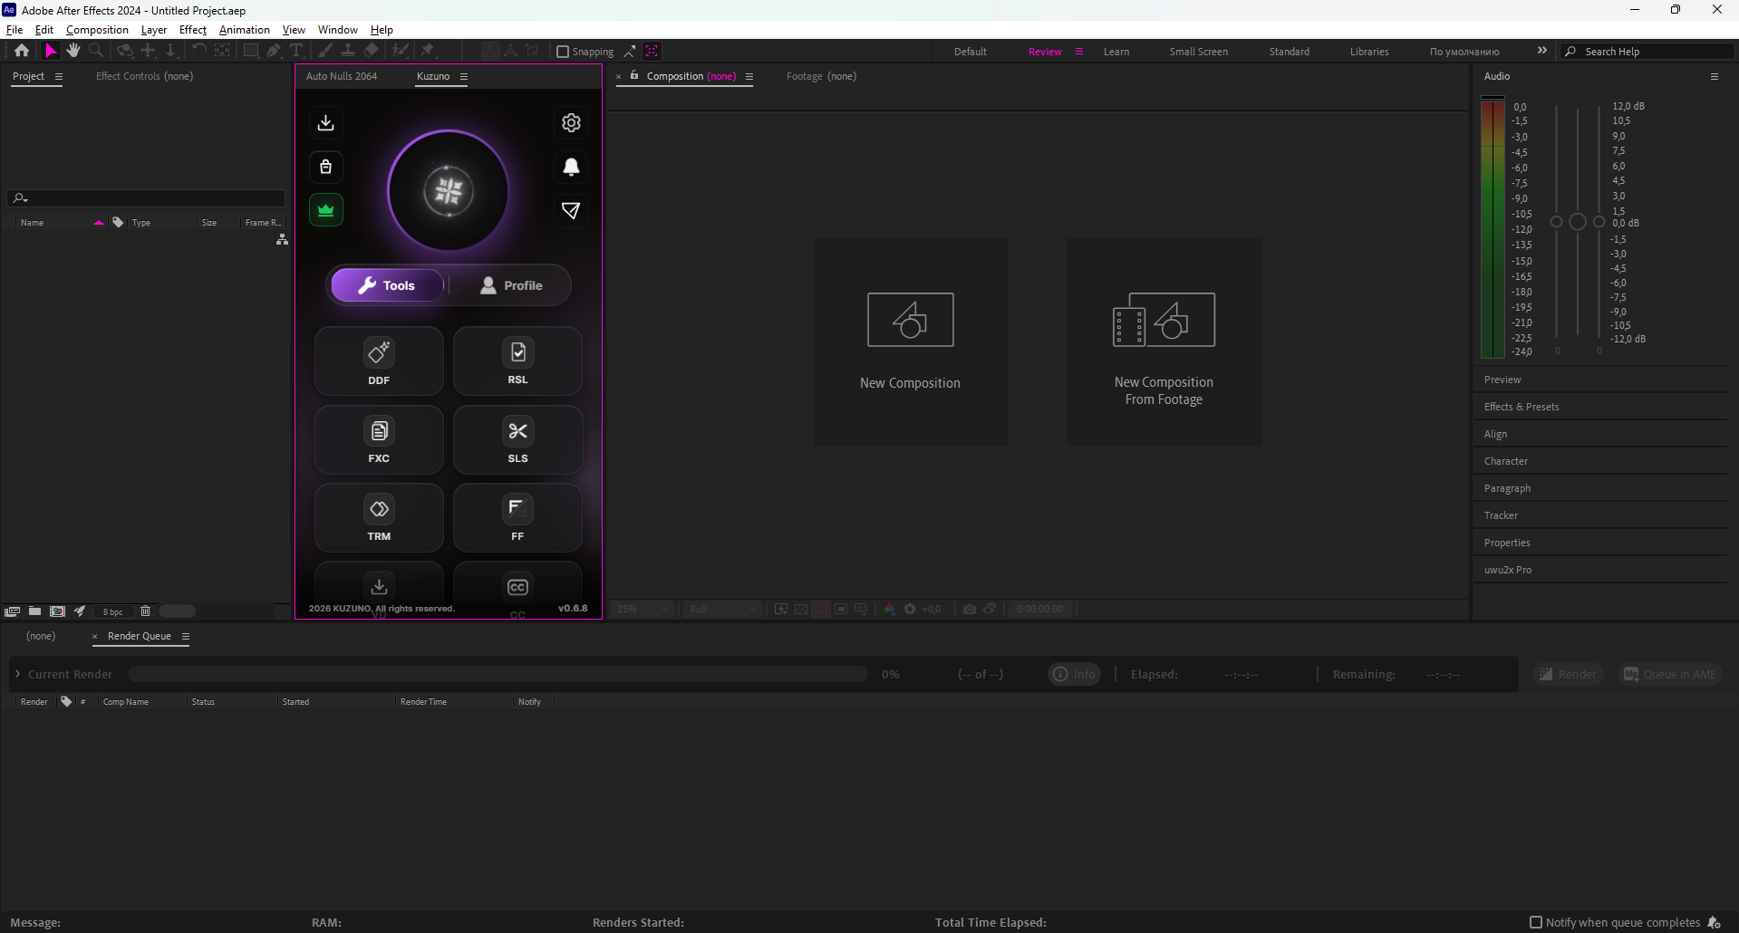
Task: Select the Roto Brush tool
Action: click(400, 51)
